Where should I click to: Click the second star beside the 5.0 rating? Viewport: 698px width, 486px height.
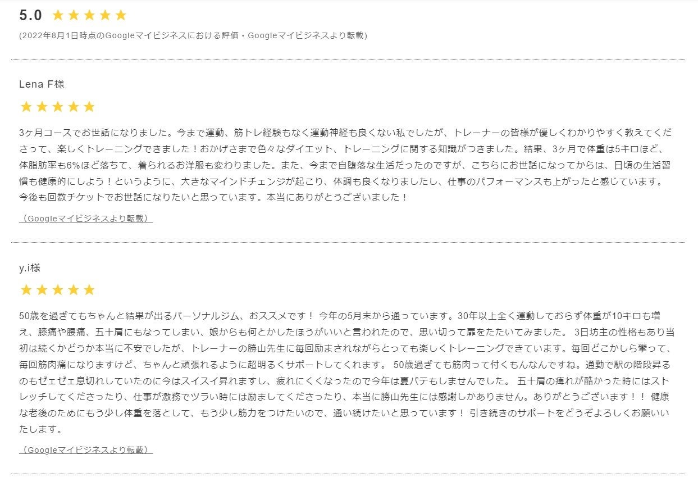tap(74, 16)
